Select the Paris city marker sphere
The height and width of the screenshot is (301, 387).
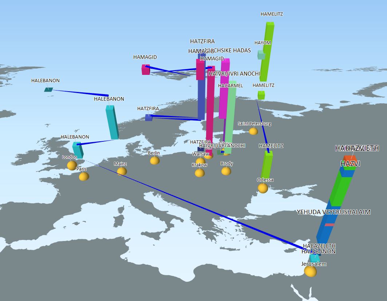click(84, 176)
